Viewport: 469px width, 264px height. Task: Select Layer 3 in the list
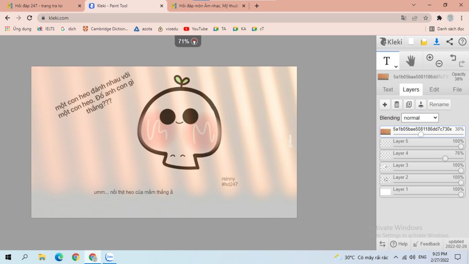(422, 167)
